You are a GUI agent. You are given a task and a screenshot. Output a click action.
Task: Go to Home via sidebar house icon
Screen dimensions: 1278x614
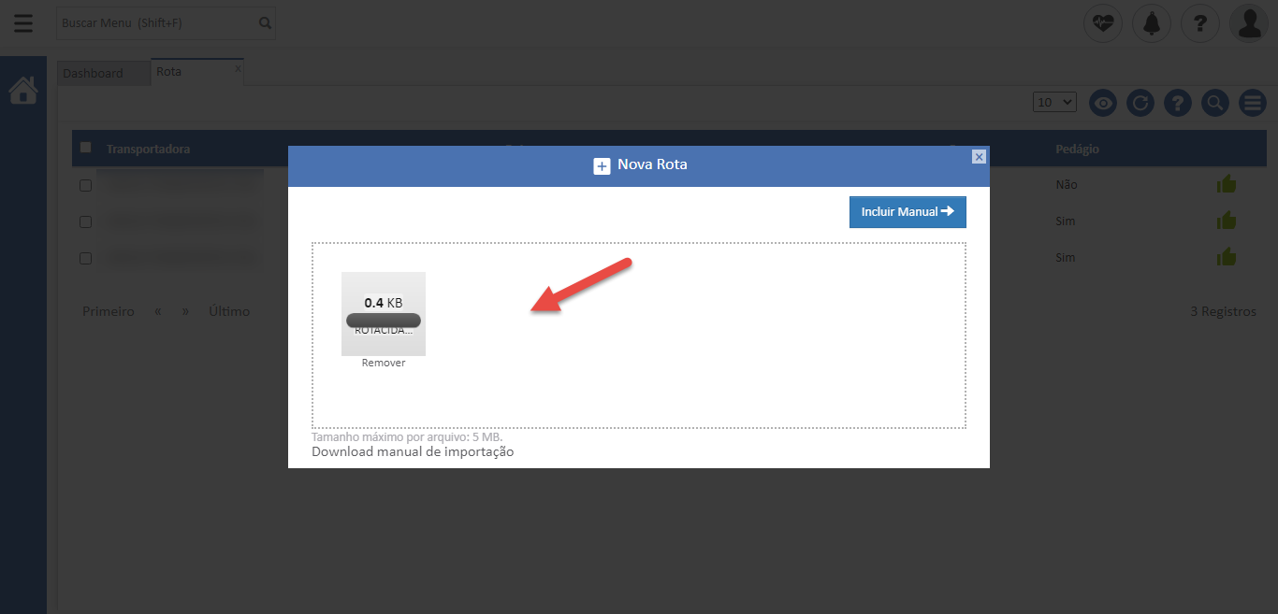point(23,91)
